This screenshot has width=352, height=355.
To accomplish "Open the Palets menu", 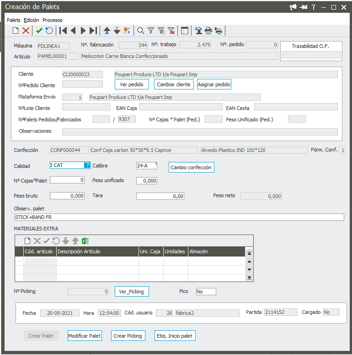I will pyautogui.click(x=14, y=20).
